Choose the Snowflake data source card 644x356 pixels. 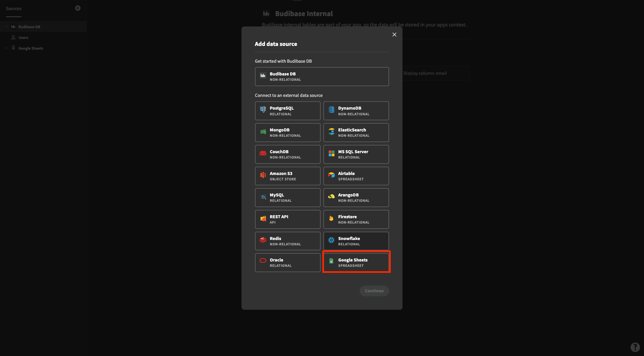click(356, 241)
